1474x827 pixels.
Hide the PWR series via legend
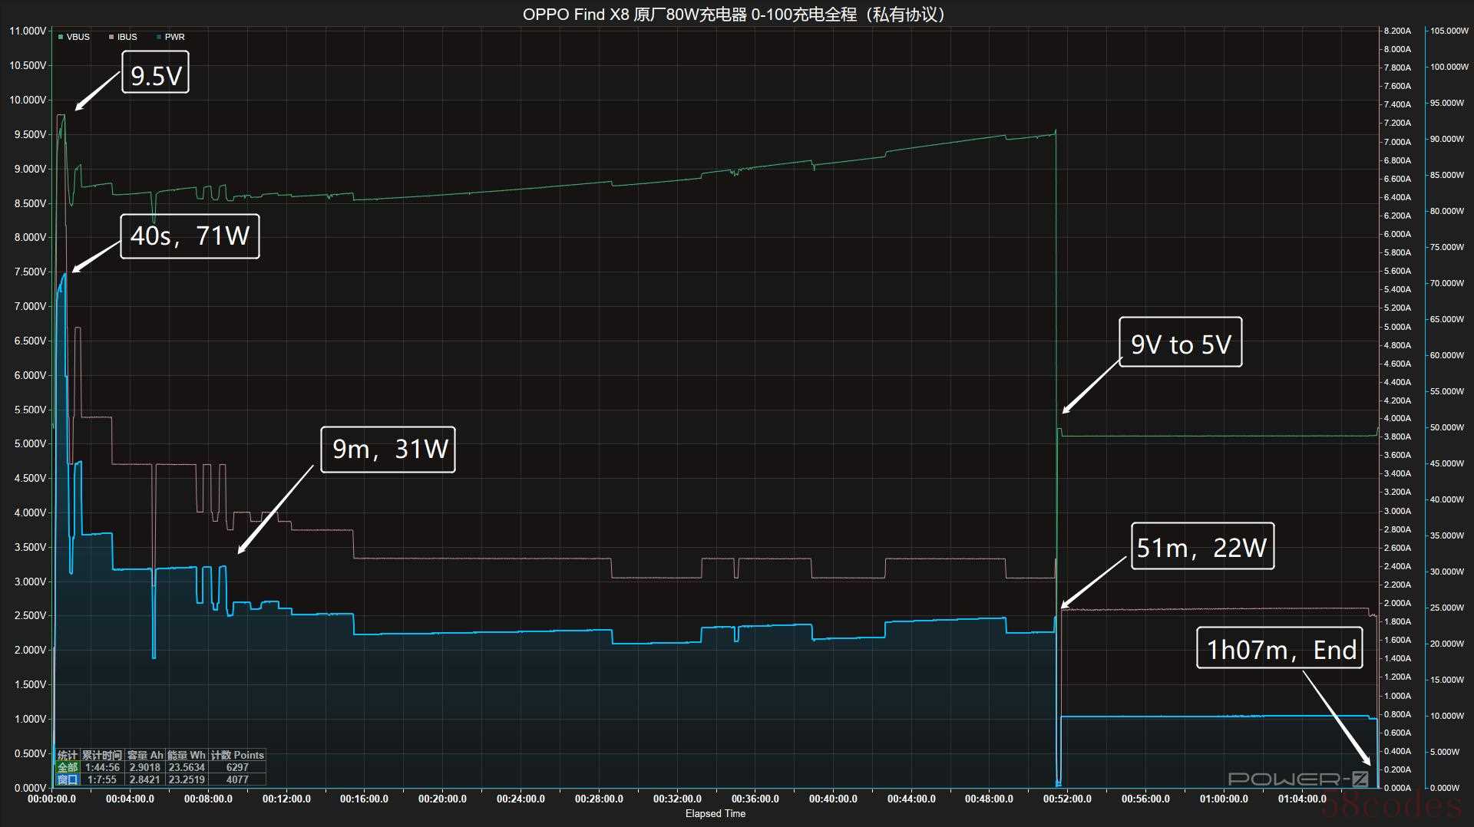170,37
